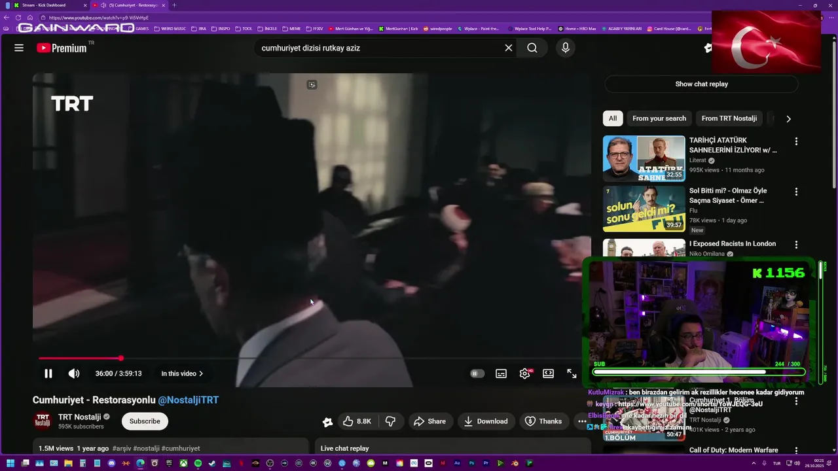Mute the video volume speaker
Screen dimensions: 838x471
point(74,374)
